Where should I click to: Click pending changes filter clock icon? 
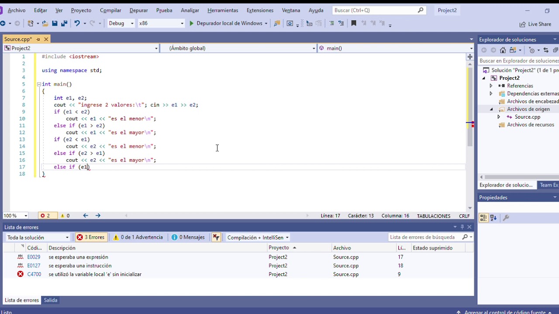pos(531,50)
